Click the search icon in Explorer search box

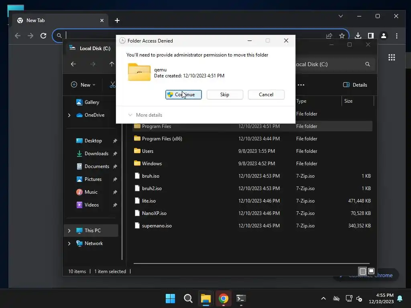pos(368,64)
